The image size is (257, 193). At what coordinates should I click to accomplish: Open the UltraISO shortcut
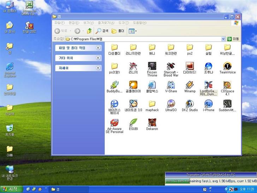click(x=171, y=106)
